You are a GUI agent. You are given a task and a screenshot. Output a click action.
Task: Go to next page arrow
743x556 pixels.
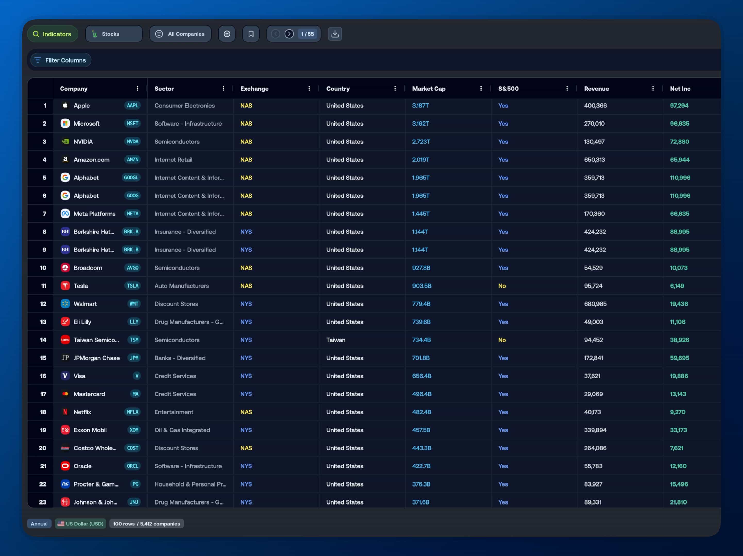click(x=289, y=34)
